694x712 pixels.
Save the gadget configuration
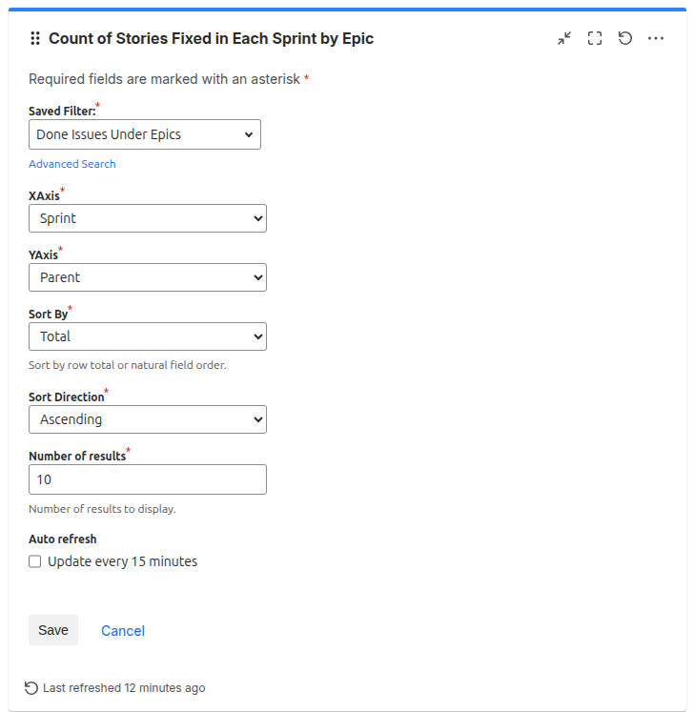53,630
